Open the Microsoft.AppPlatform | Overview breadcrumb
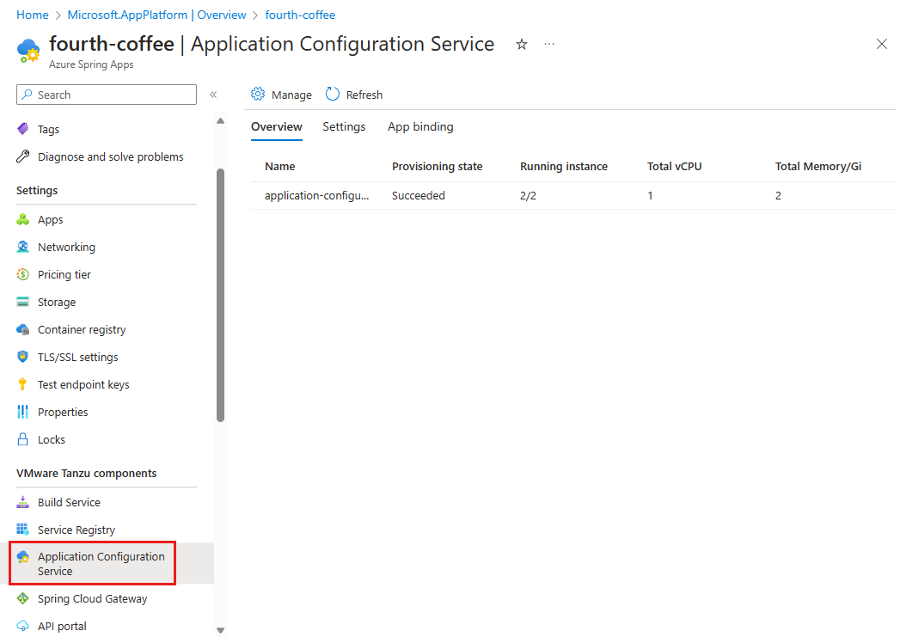 tap(156, 15)
